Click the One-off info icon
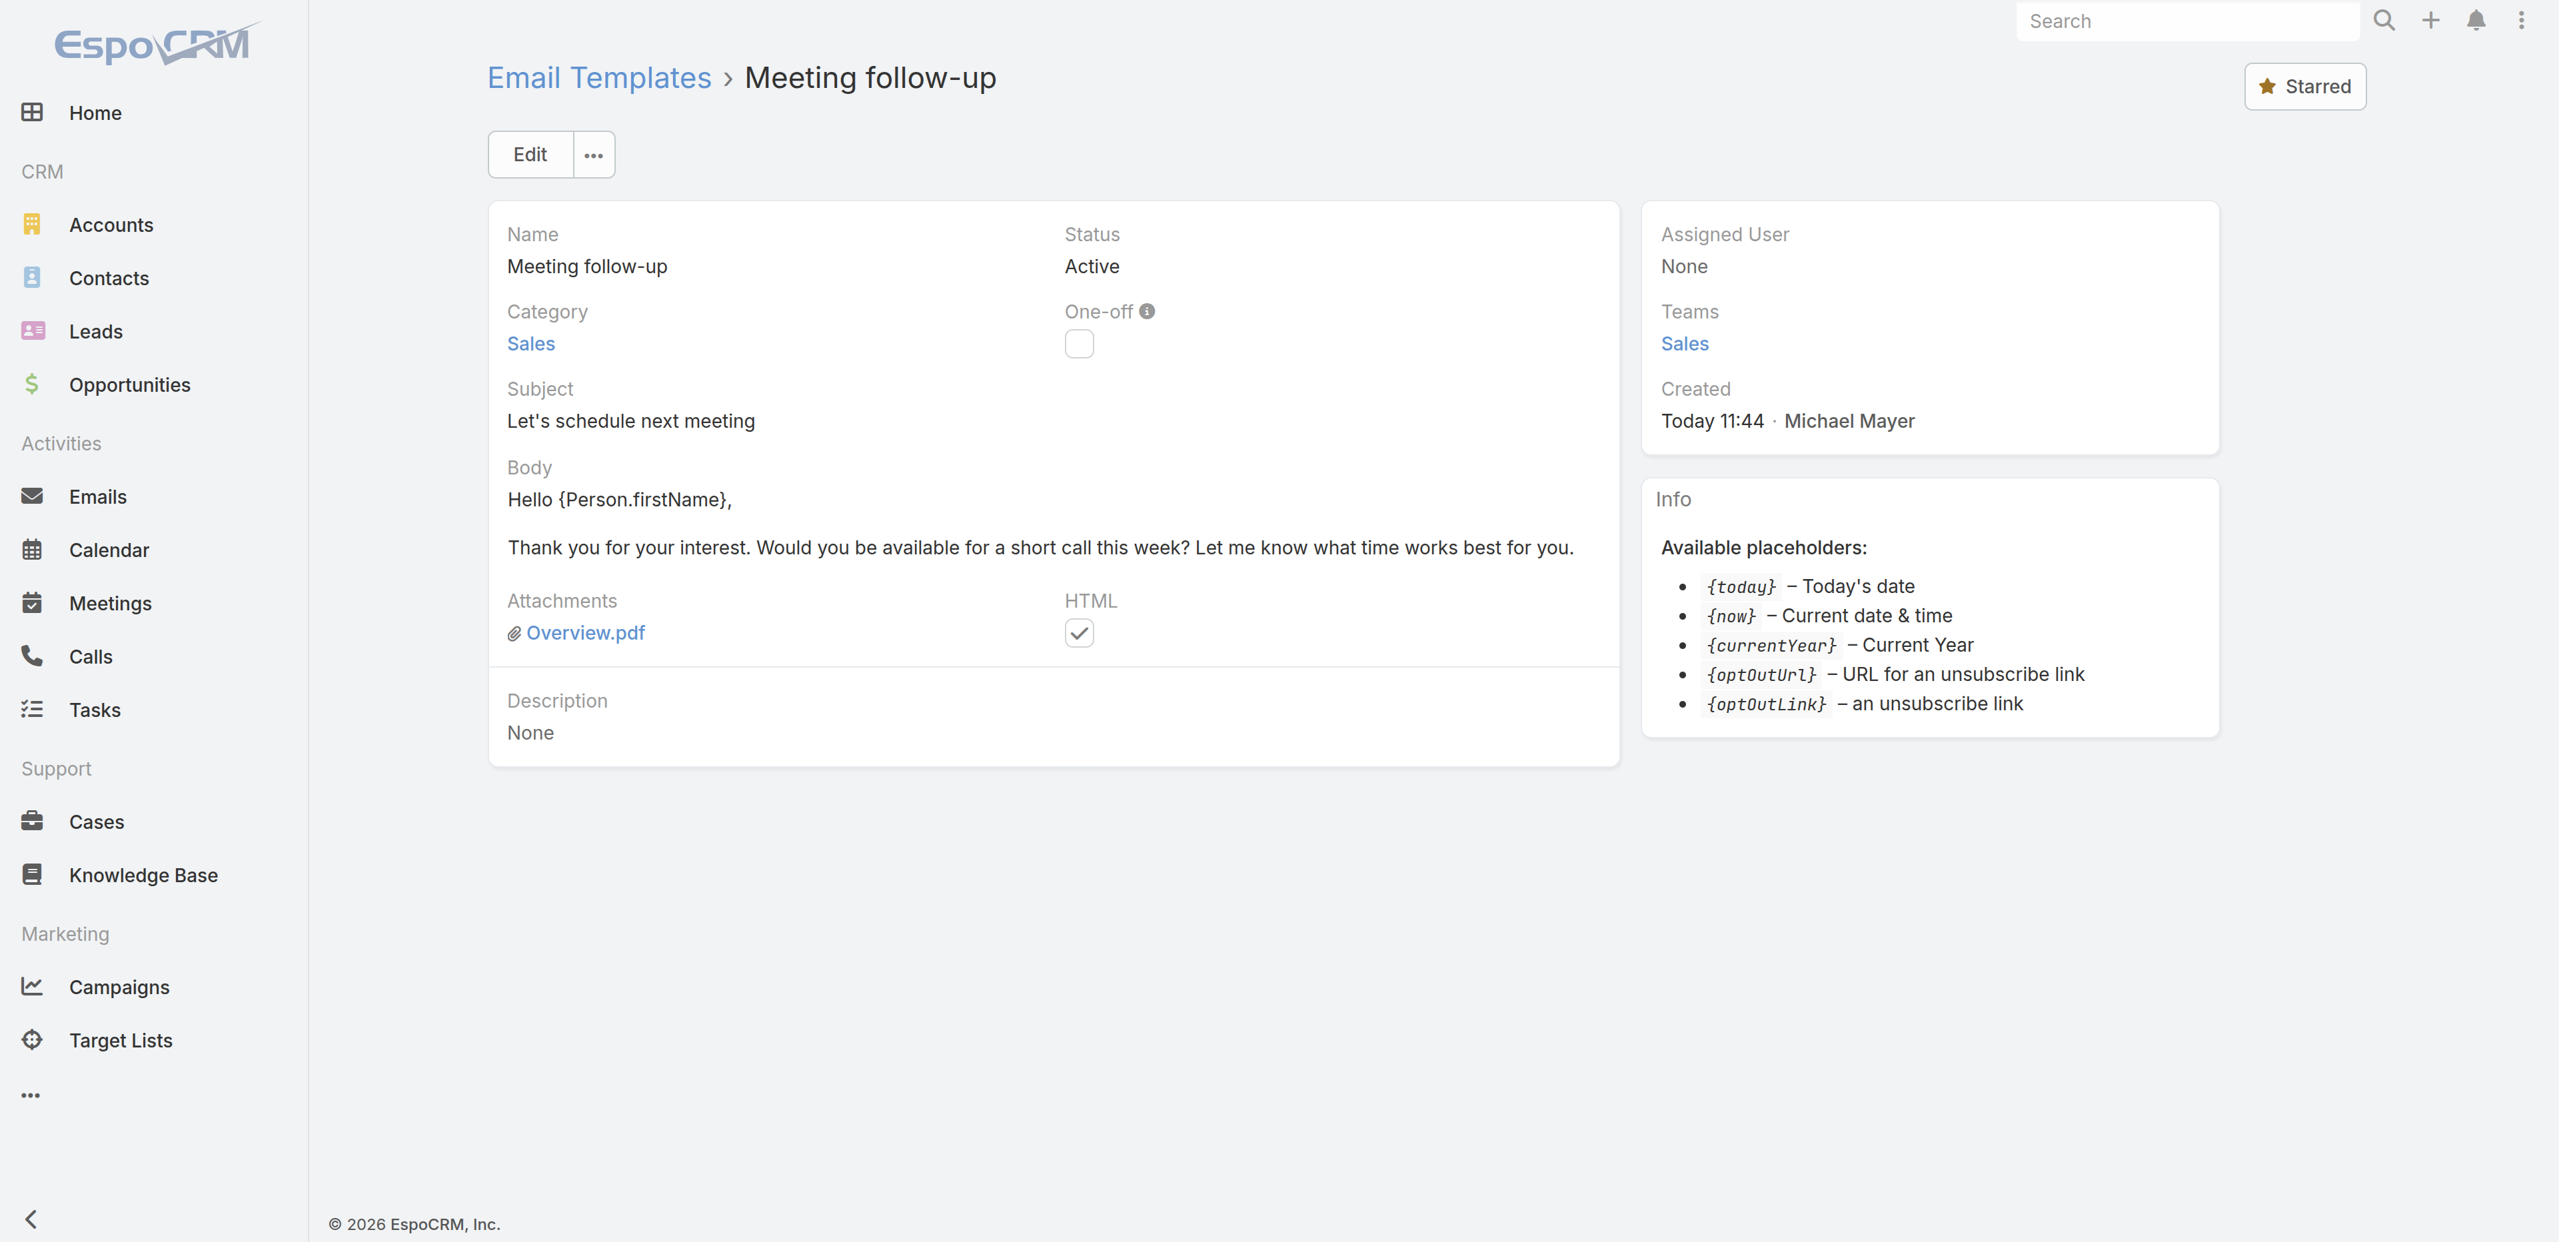This screenshot has width=2559, height=1242. [x=1146, y=311]
